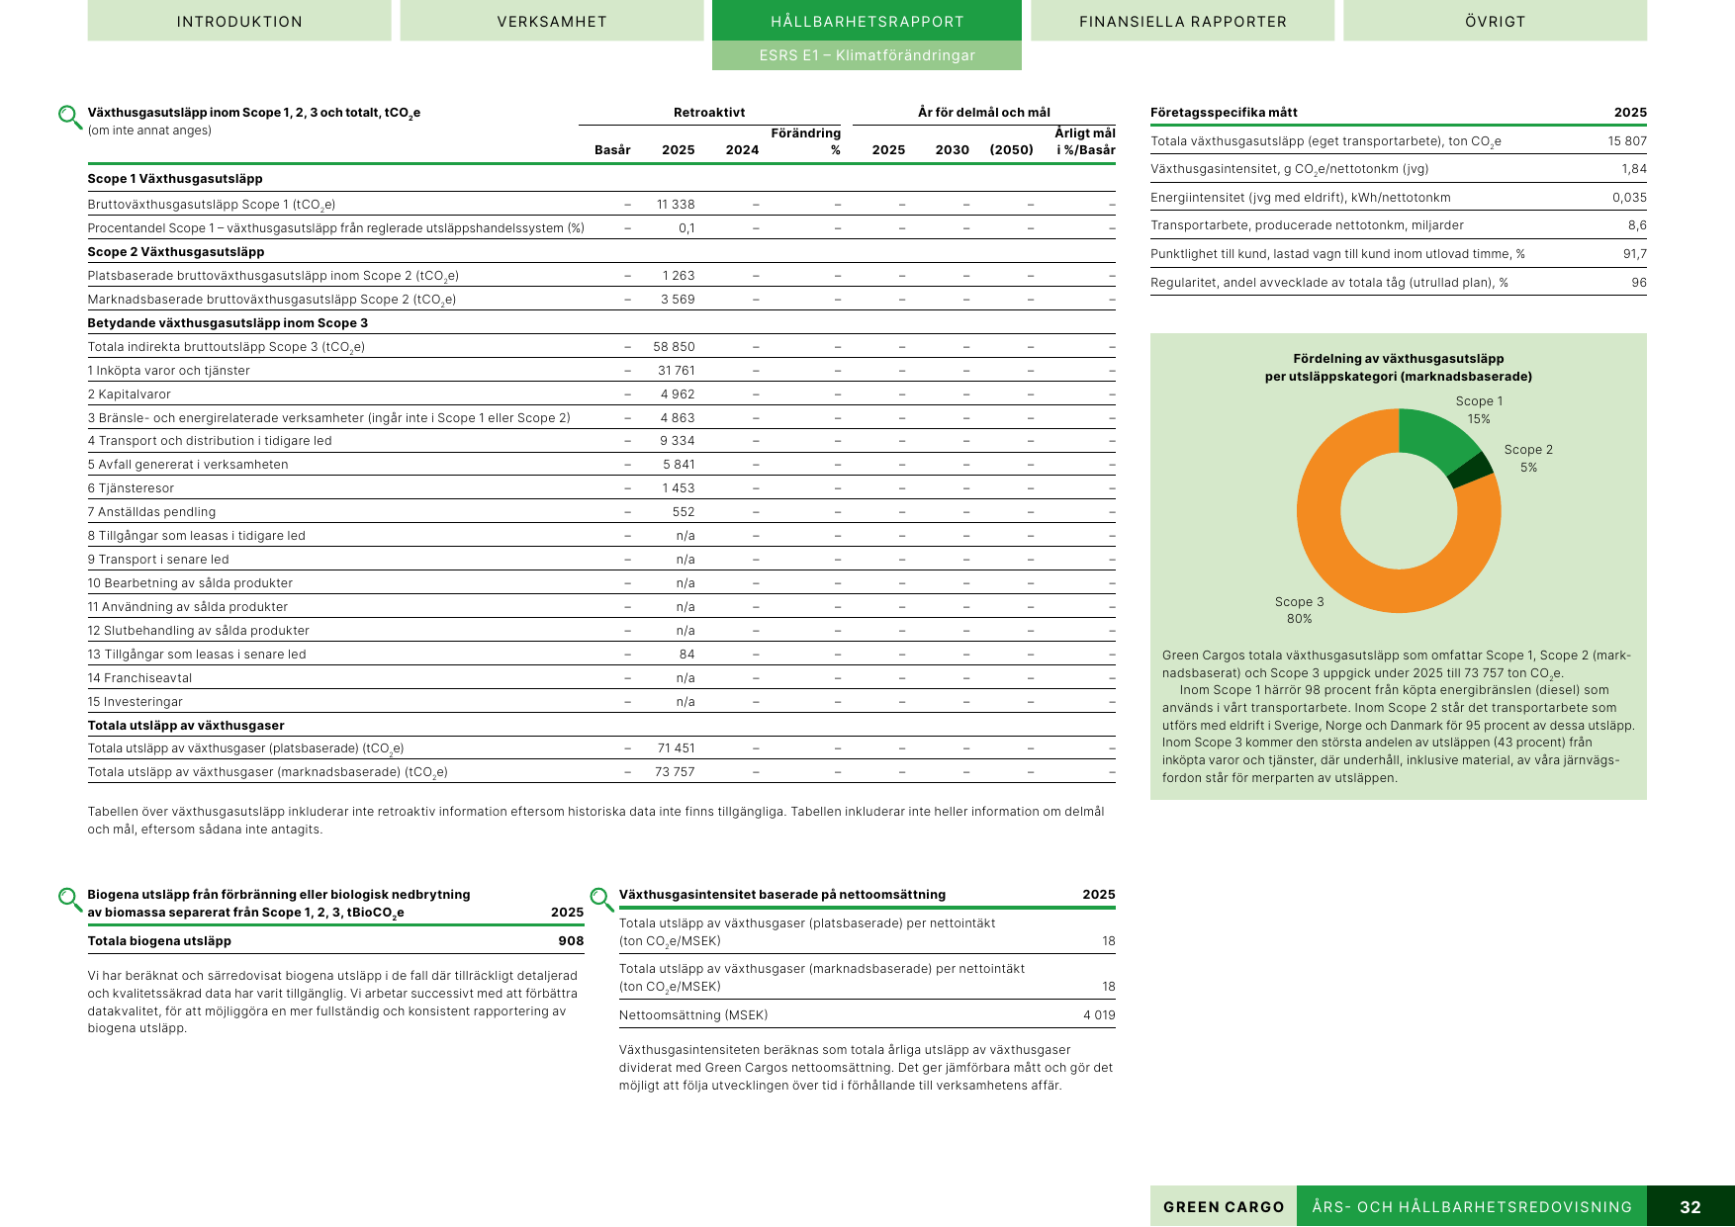
Task: Click the Punktlighet till kund value 91,7
Action: click(1635, 254)
